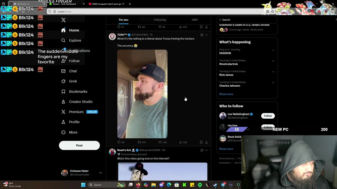Switch to the QMC tab
This screenshot has height=189, width=337.
(x=195, y=20)
